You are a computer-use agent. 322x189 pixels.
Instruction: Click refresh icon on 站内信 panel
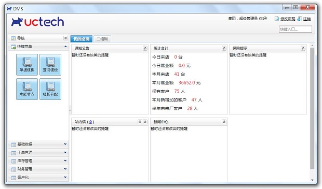[x=145, y=122]
